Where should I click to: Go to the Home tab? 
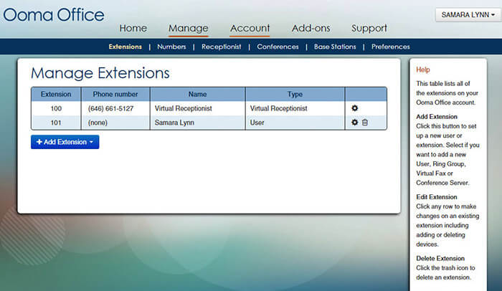[133, 28]
